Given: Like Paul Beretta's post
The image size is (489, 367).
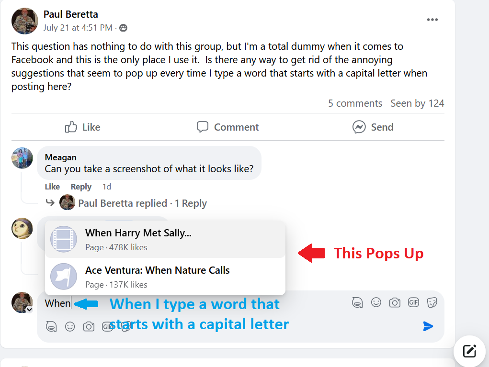Looking at the screenshot, I should pyautogui.click(x=83, y=127).
